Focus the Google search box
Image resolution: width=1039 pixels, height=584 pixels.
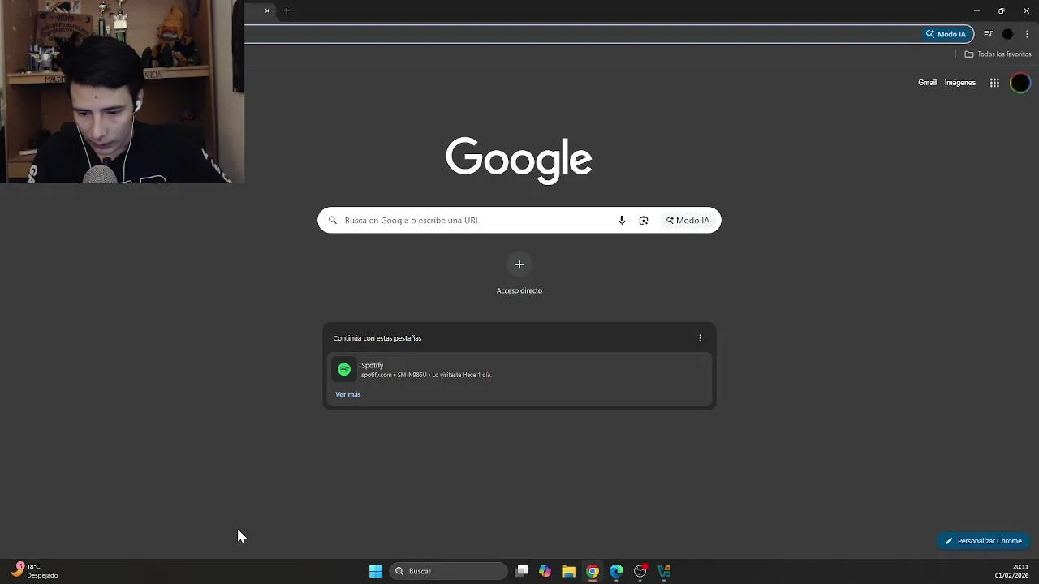(x=519, y=220)
